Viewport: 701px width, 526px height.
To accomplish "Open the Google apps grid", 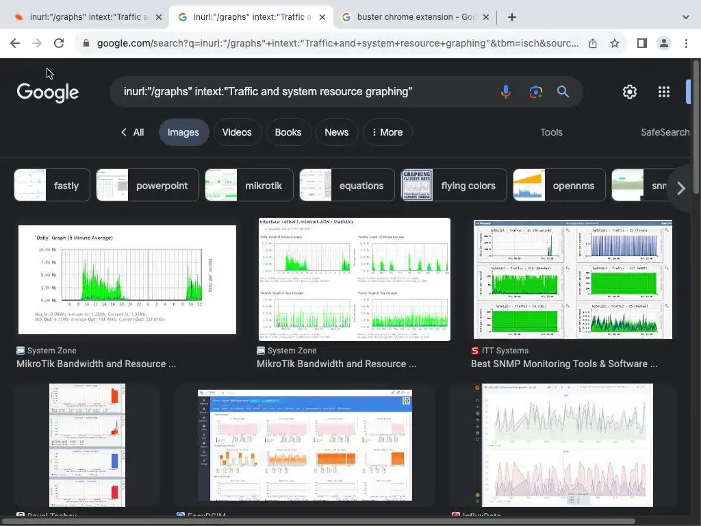I will pos(664,92).
